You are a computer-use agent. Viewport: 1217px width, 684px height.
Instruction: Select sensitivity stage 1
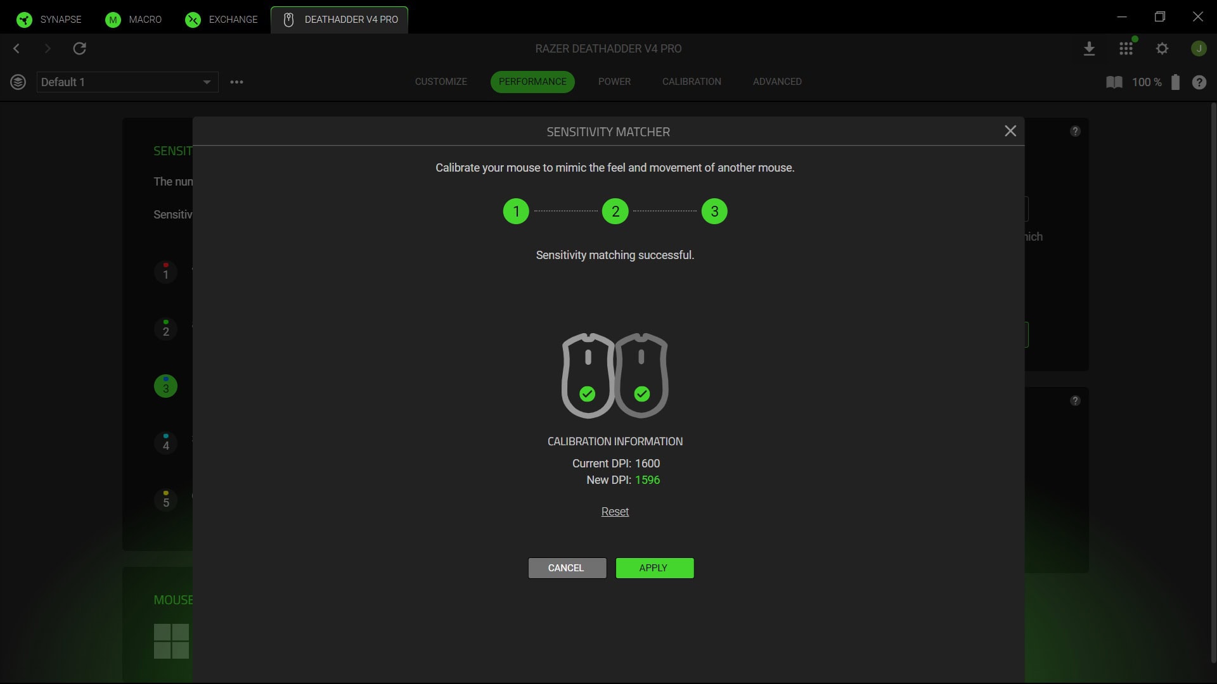tap(165, 272)
